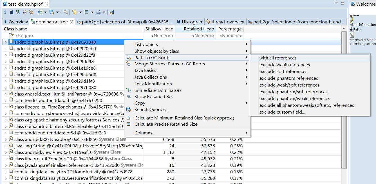Viewport: 376px width, 184px height.
Task: Open Leak Identification submenu
Action: 187,84
